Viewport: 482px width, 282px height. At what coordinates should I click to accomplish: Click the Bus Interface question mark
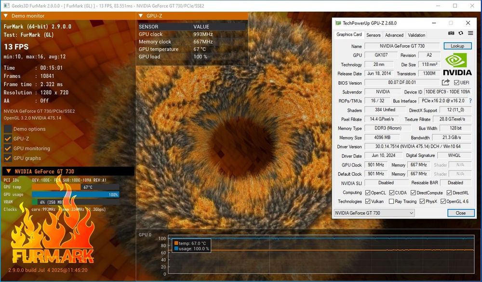pyautogui.click(x=470, y=101)
